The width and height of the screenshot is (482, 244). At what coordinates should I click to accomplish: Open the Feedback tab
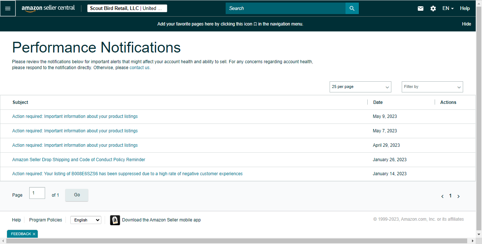pyautogui.click(x=21, y=234)
